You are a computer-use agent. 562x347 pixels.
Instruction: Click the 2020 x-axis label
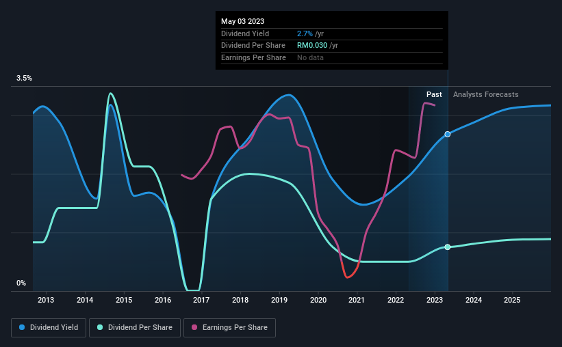click(318, 300)
